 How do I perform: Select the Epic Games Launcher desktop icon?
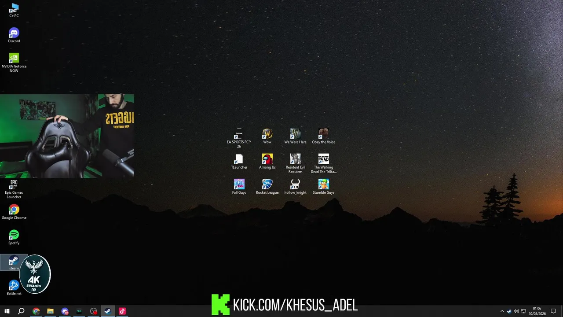[x=14, y=189]
